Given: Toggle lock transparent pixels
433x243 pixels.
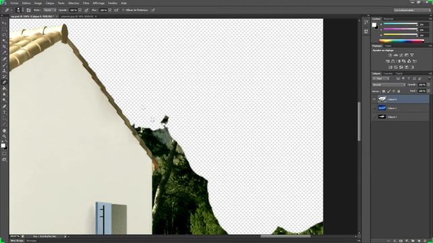Looking at the screenshot, I should 384,91.
